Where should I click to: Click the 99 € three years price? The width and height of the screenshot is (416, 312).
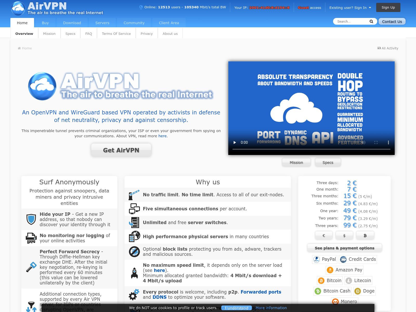pyautogui.click(x=350, y=225)
